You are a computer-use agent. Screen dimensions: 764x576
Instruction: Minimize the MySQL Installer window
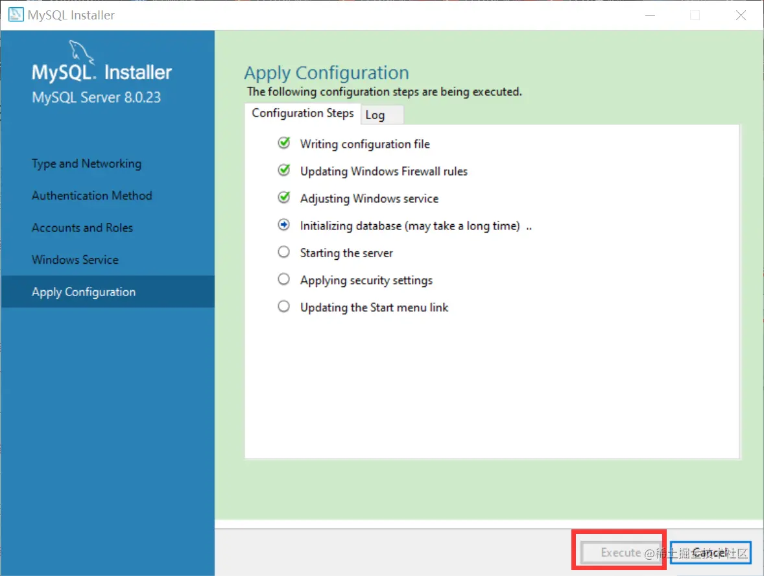point(650,15)
